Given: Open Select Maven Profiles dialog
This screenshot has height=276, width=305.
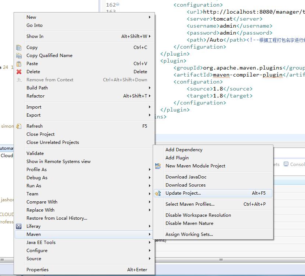Looking at the screenshot, I should 213,204.
